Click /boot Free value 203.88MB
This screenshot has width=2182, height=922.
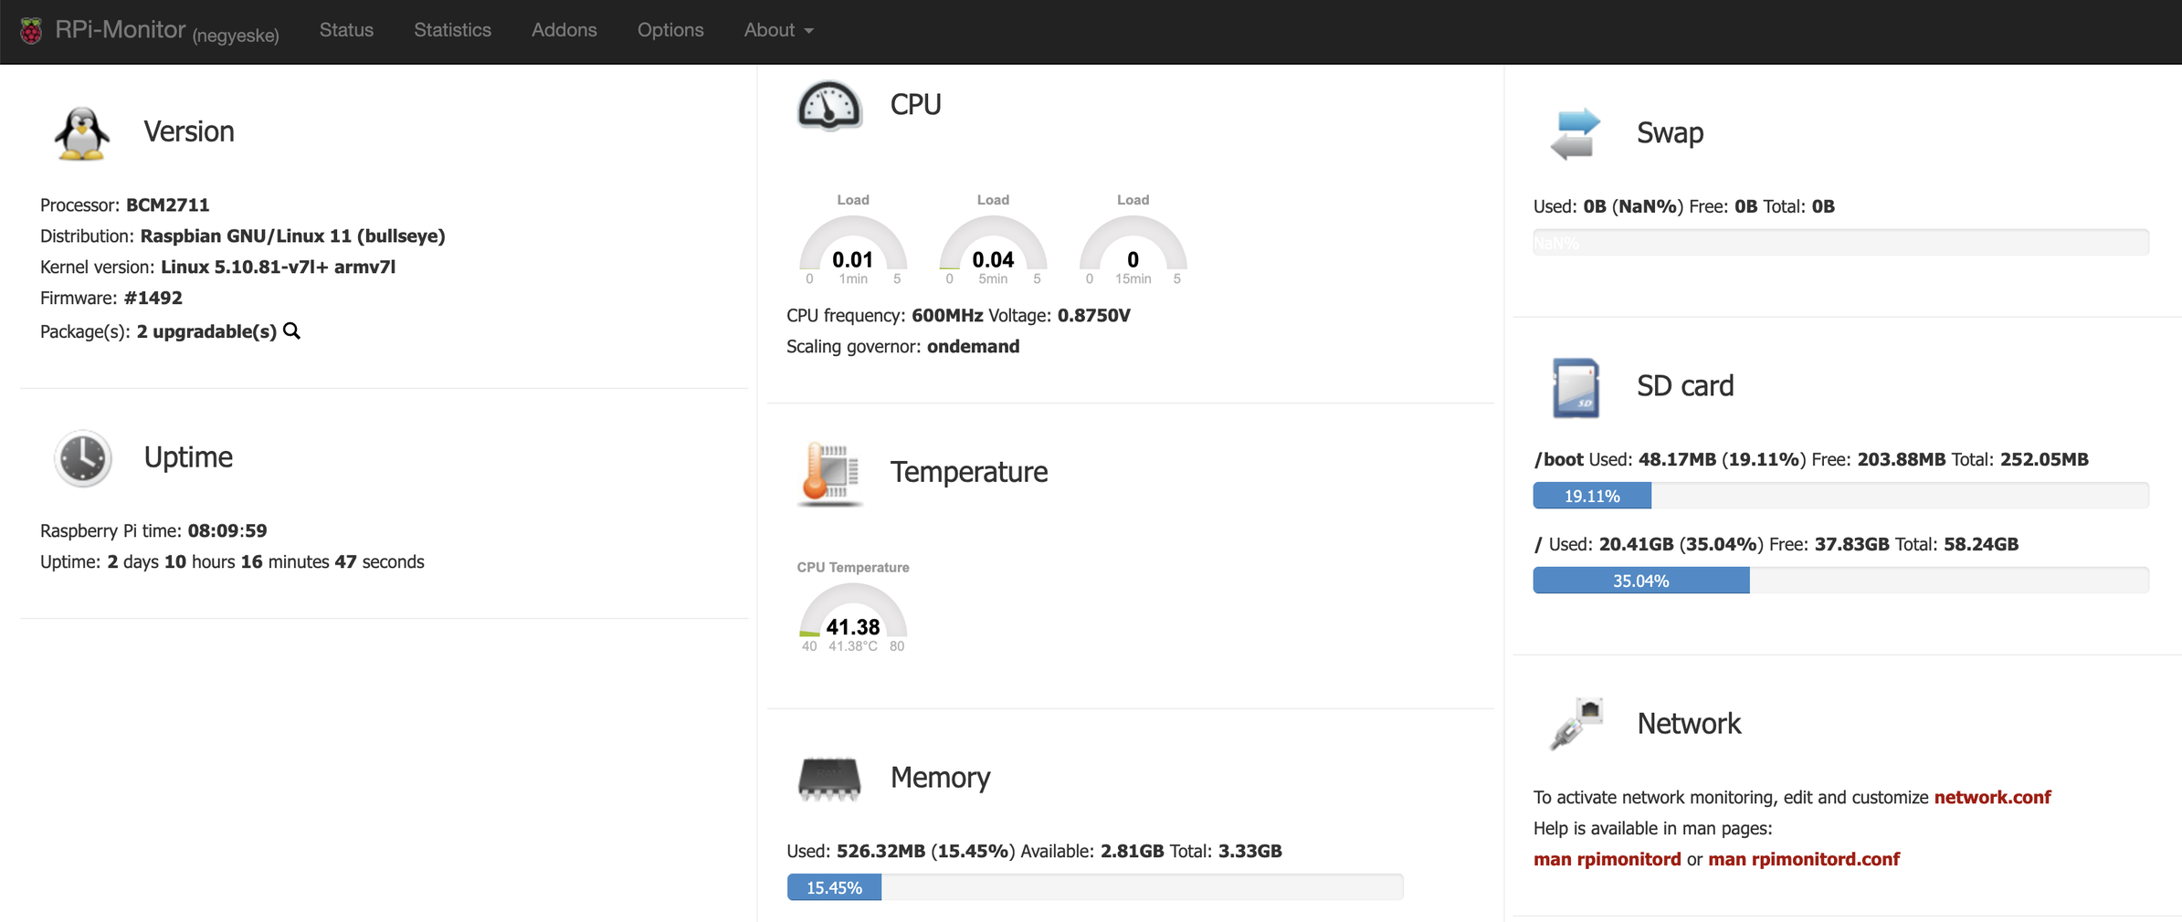[1901, 460]
